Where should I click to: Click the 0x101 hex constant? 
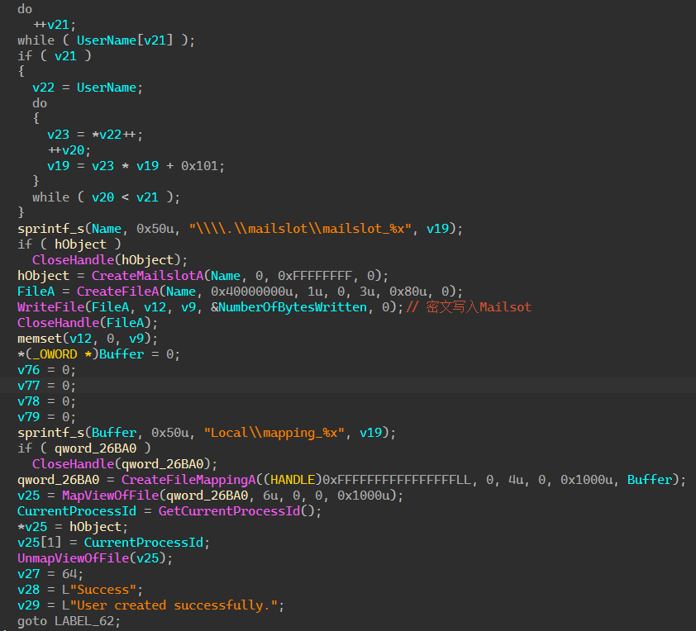click(x=203, y=166)
